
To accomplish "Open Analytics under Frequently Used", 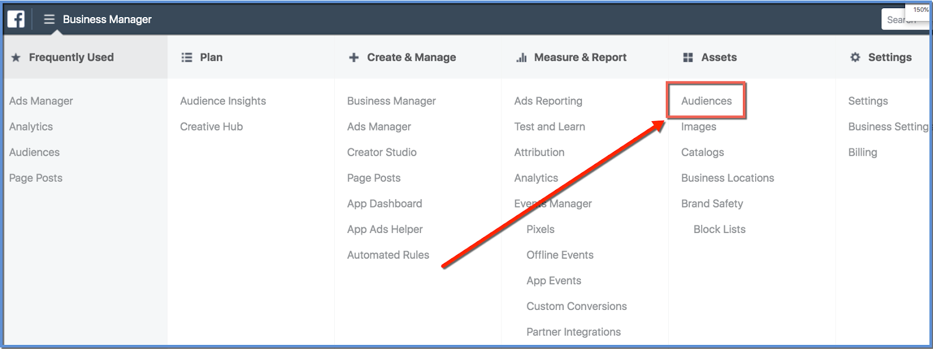I will pyautogui.click(x=31, y=126).
